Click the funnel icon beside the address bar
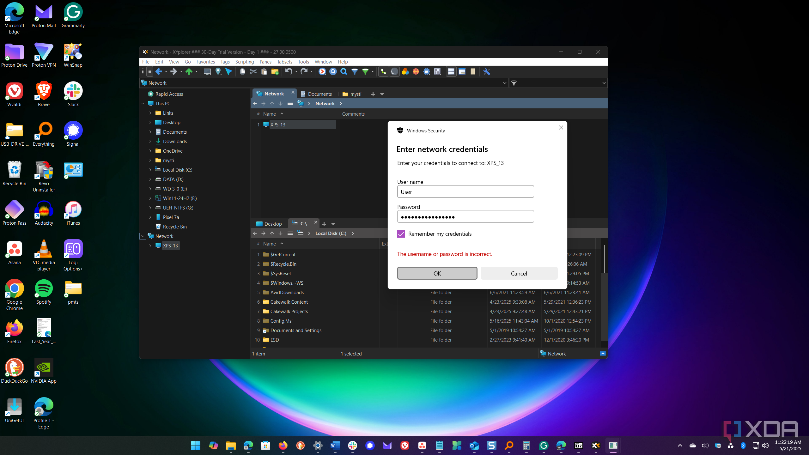This screenshot has height=455, width=809. 514,83
